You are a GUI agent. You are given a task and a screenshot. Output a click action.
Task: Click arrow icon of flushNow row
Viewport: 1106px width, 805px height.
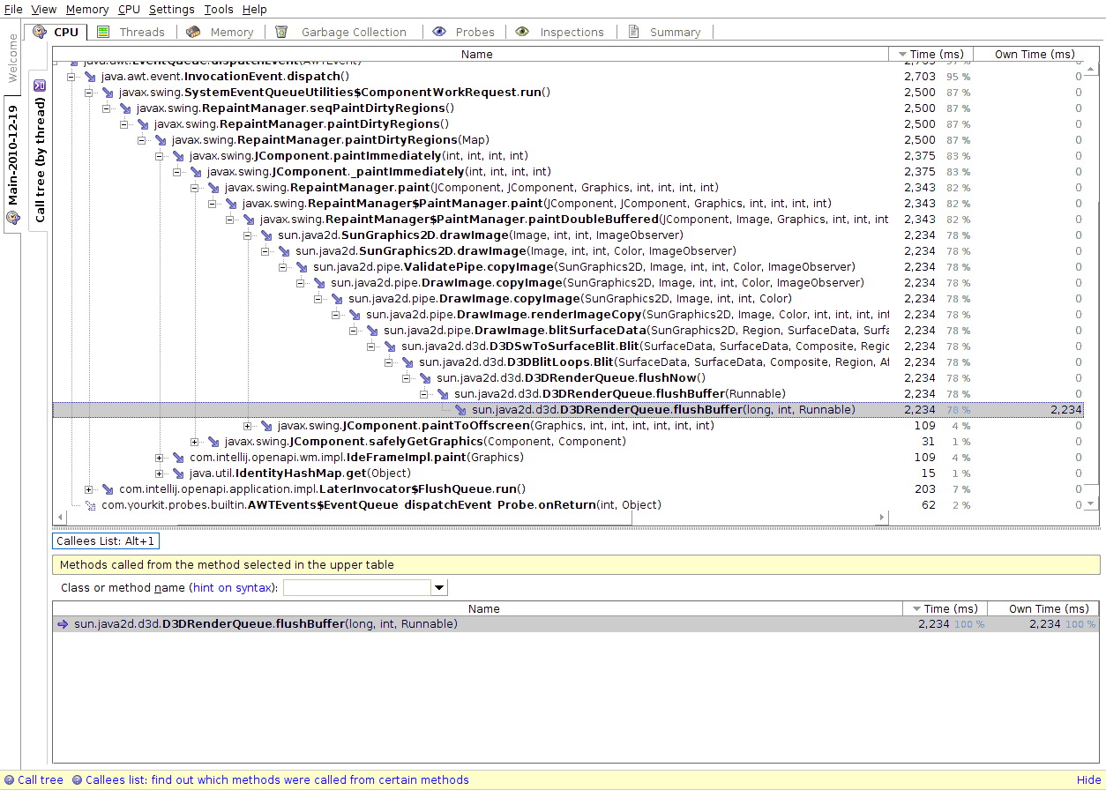(425, 378)
